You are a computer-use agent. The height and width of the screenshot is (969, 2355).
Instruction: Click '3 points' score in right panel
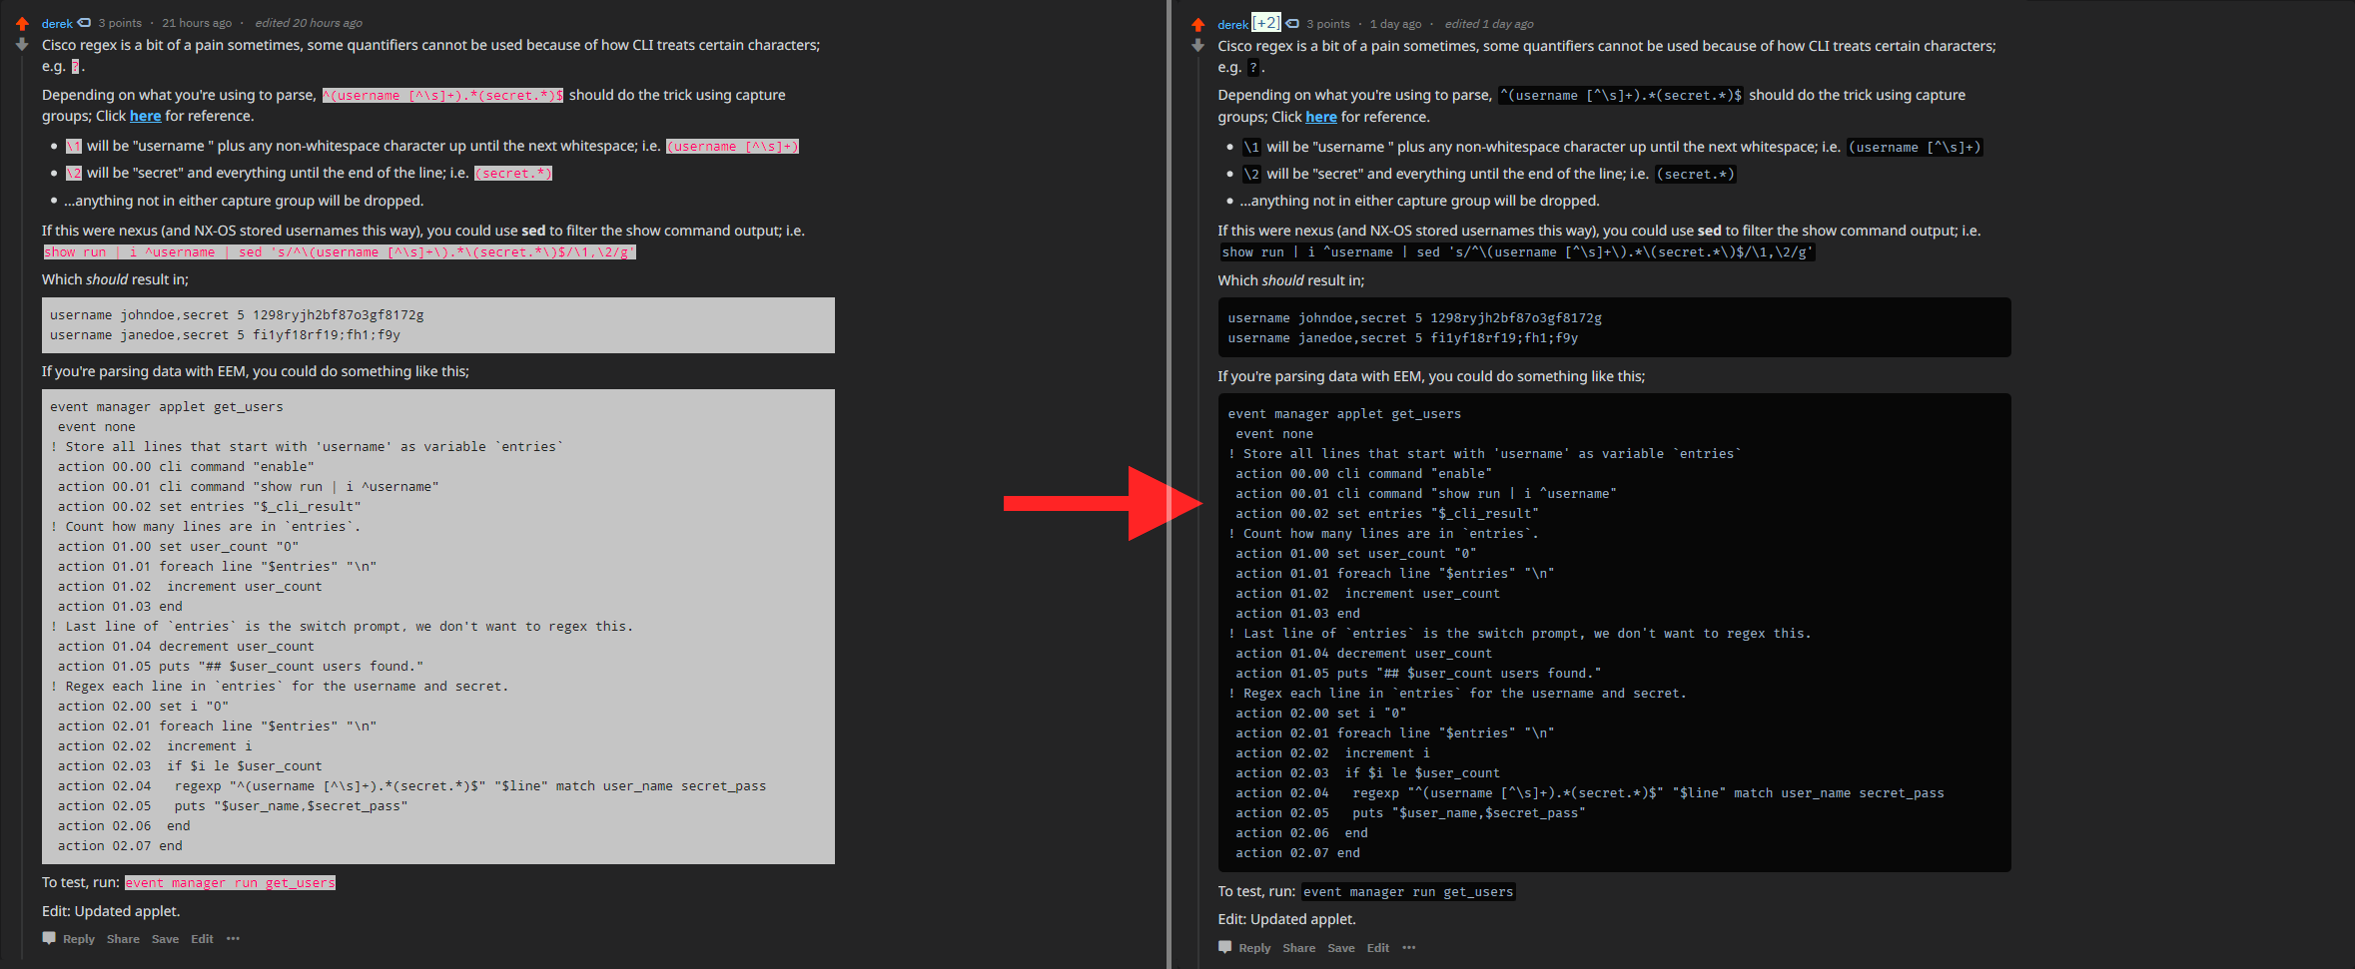[1328, 24]
